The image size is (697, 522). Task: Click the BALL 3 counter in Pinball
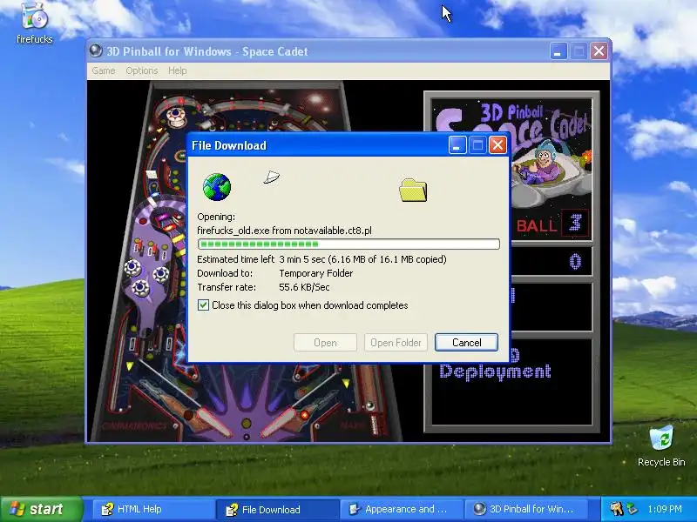(x=552, y=224)
